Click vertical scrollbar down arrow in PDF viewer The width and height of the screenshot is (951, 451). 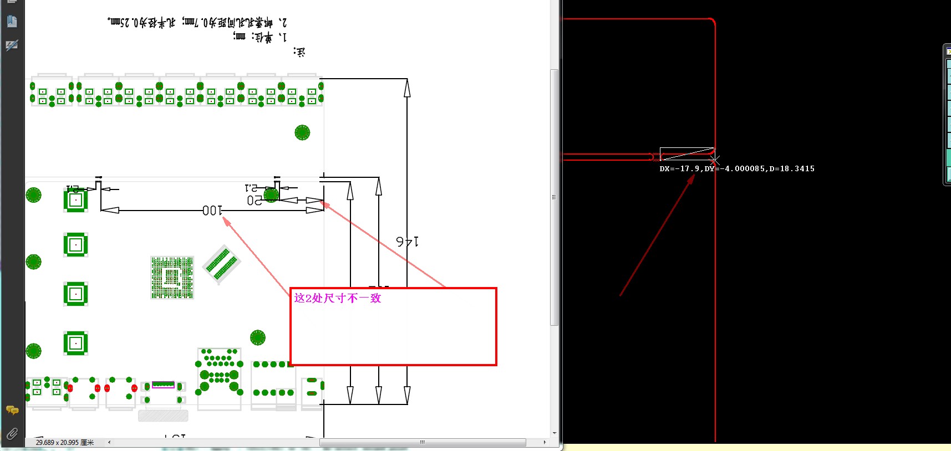point(554,433)
